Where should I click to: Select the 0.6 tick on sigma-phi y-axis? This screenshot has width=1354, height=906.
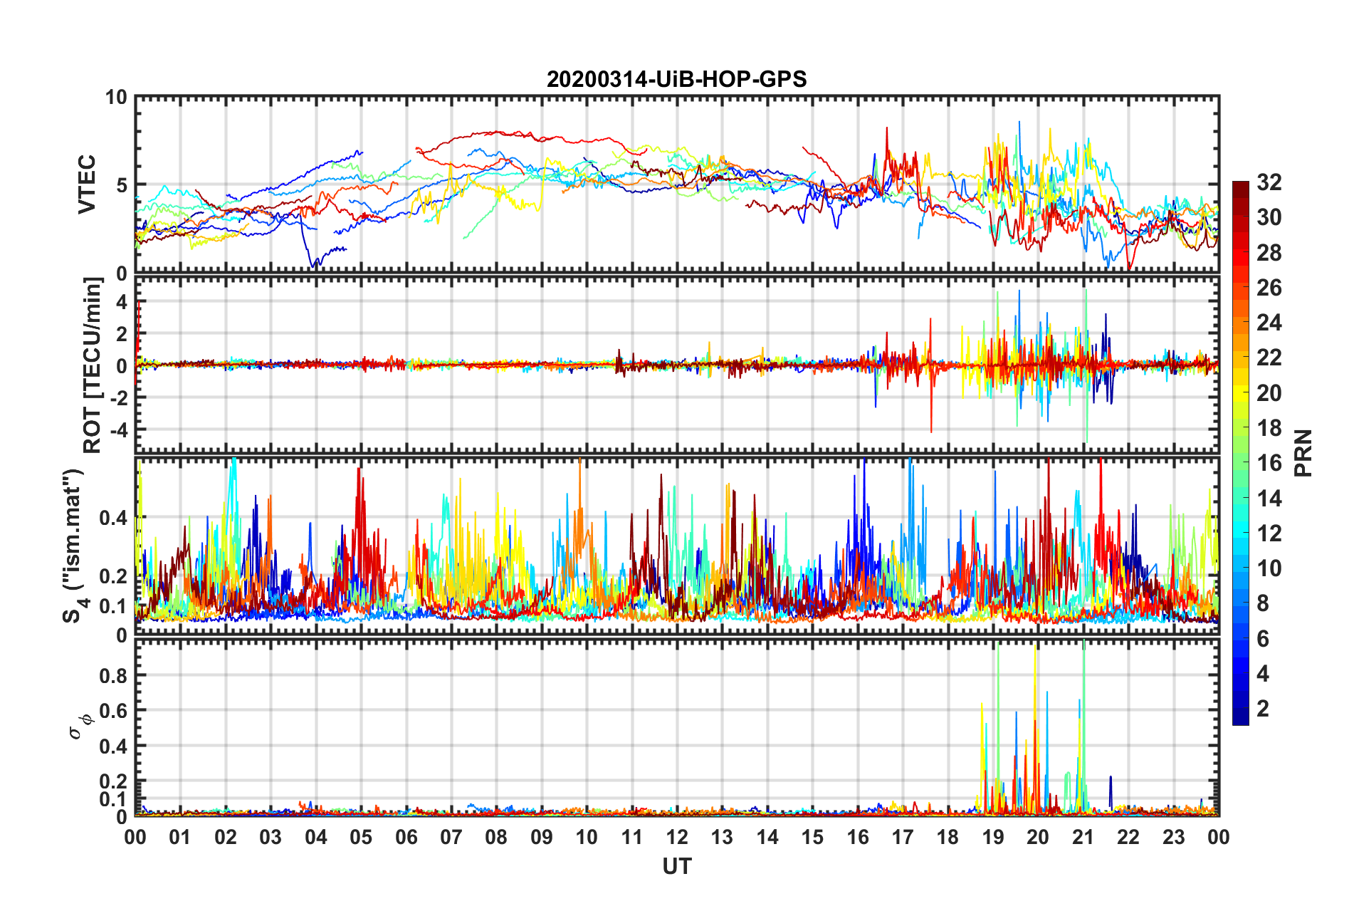113,710
